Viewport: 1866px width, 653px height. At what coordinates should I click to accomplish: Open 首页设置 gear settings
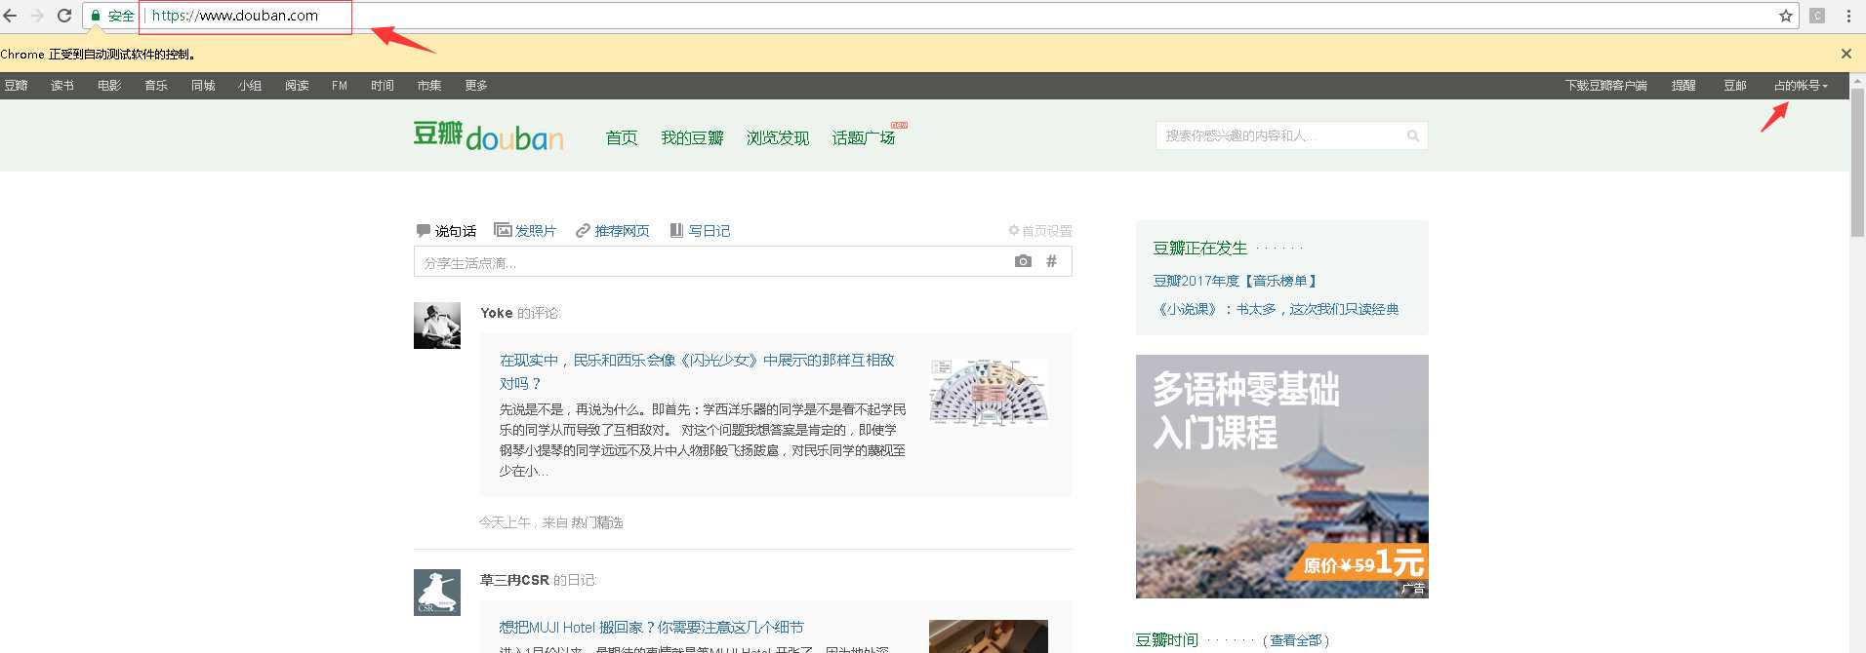pyautogui.click(x=1040, y=231)
